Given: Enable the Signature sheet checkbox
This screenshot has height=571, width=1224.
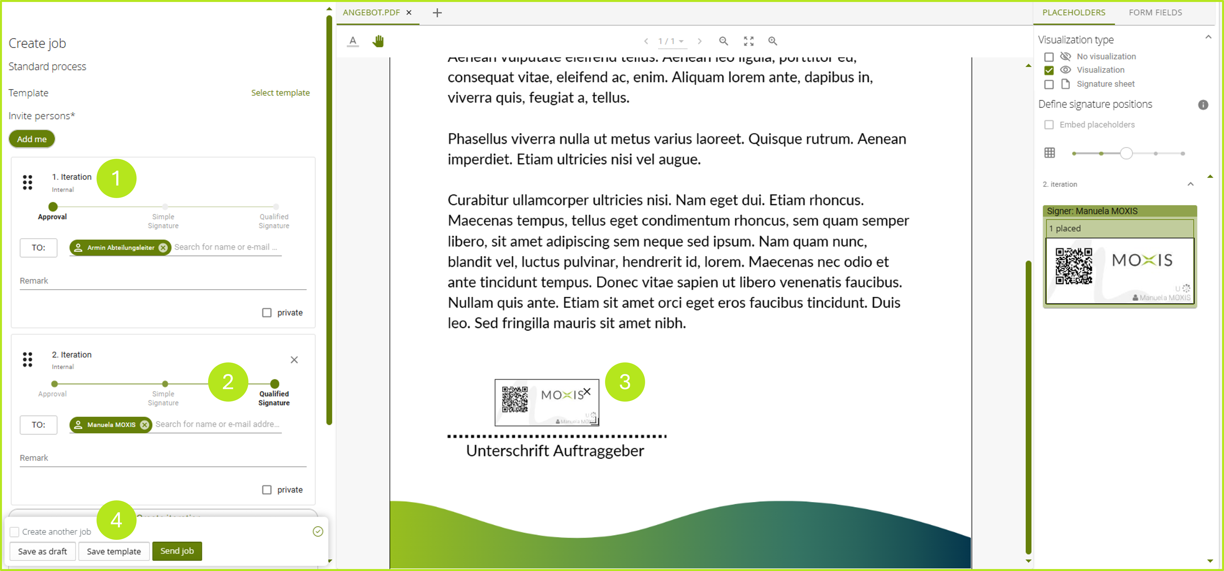Looking at the screenshot, I should (x=1049, y=85).
